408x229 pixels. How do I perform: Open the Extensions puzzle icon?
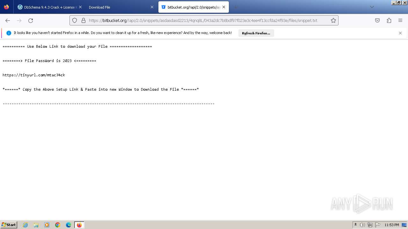[389, 20]
